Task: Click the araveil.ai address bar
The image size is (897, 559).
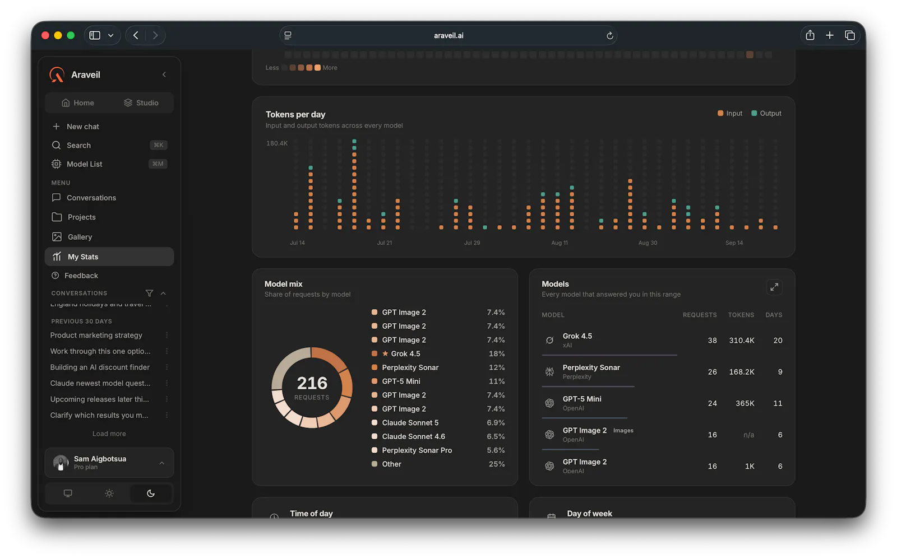Action: pyautogui.click(x=449, y=35)
